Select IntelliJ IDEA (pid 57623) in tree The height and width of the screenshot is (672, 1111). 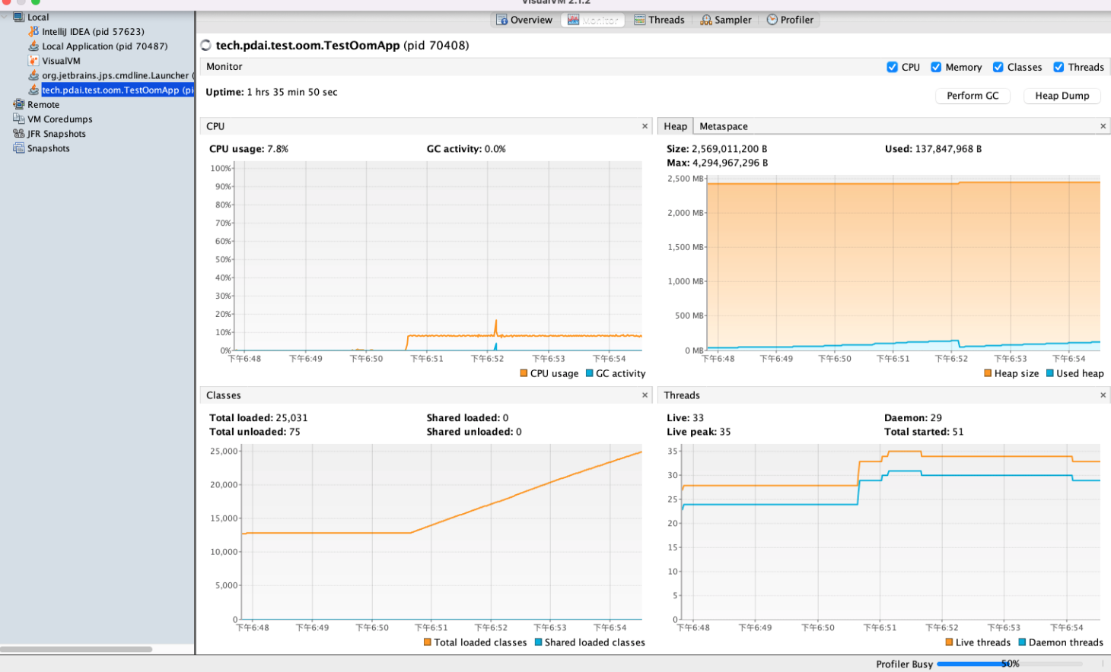coord(93,31)
